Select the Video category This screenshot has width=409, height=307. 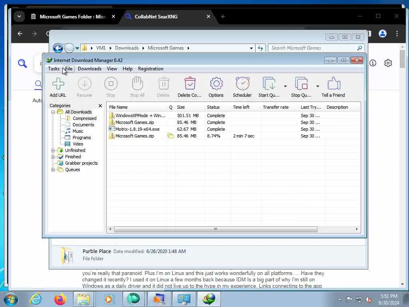click(x=78, y=144)
